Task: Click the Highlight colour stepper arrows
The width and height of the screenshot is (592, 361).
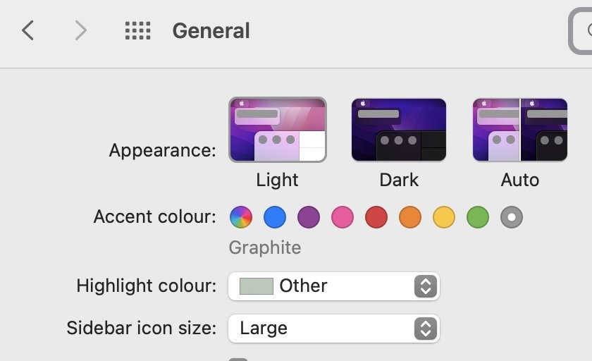Action: point(426,286)
